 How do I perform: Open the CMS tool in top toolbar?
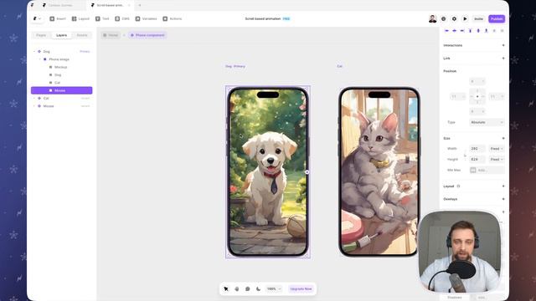click(x=122, y=18)
